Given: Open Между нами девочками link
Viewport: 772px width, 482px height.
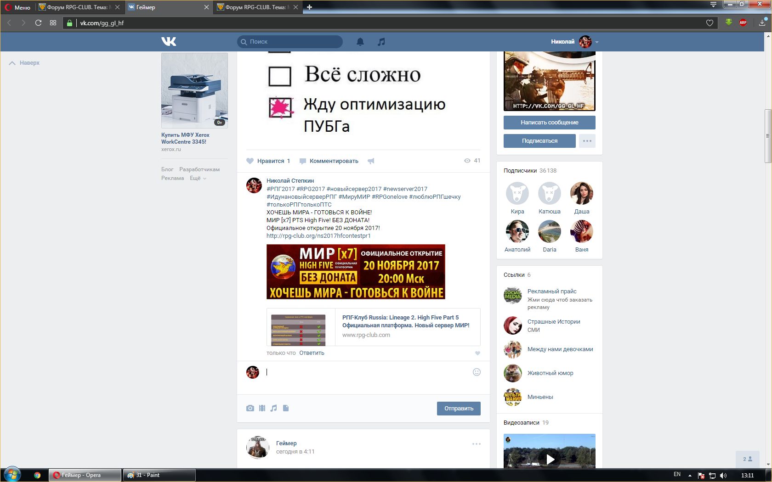Looking at the screenshot, I should (x=560, y=349).
